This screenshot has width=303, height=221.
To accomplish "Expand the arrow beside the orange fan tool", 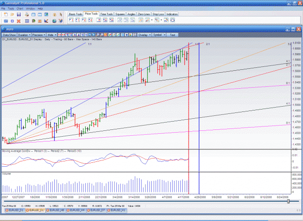I will pos(152,20).
